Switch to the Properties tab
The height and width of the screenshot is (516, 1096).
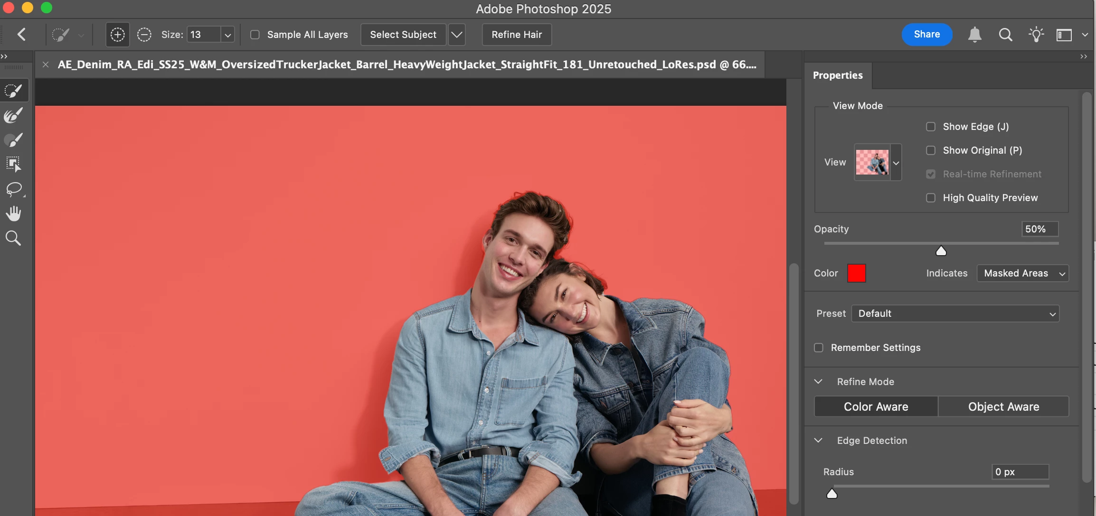[838, 75]
